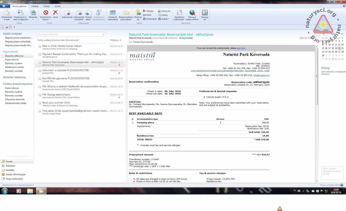The height and width of the screenshot is (211, 346).
Task: Open 'Kod PIN dla zgłoszenia' email
Action: pos(80,80)
